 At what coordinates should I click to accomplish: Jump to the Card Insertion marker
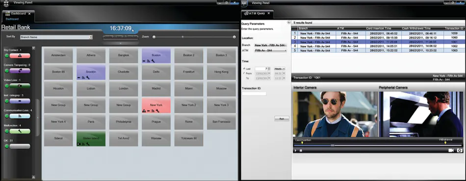click(302, 143)
